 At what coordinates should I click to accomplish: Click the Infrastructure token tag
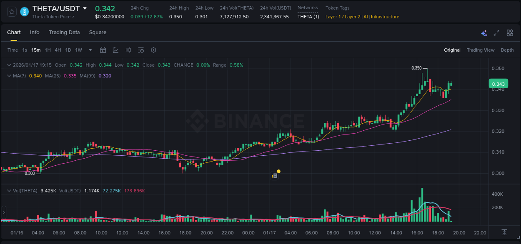(x=385, y=17)
